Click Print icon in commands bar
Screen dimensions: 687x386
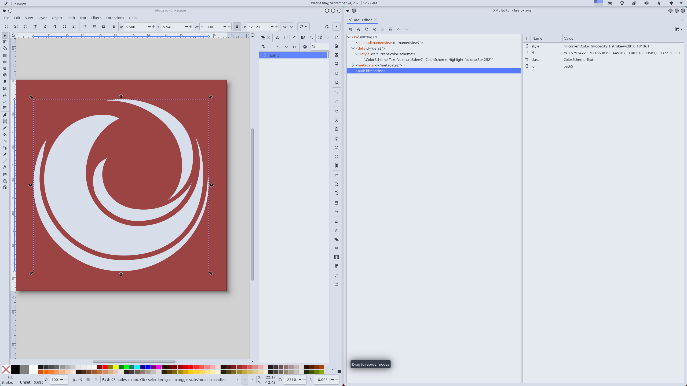tap(337, 64)
